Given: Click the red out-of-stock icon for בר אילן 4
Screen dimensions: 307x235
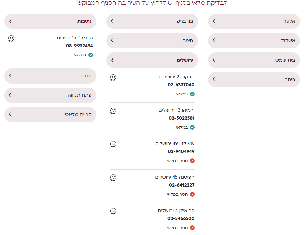Looking at the screenshot, I should tap(192, 228).
